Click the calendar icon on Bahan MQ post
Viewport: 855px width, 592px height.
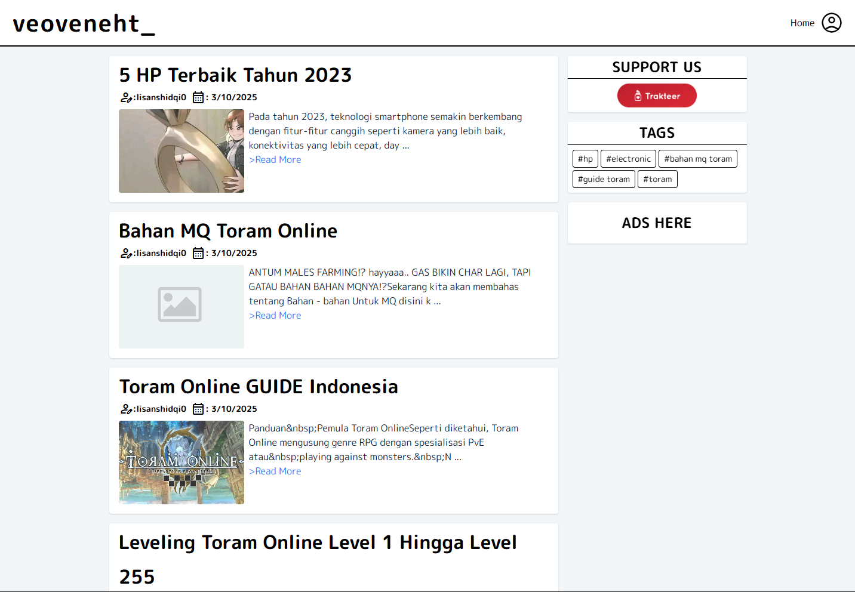[x=198, y=253]
